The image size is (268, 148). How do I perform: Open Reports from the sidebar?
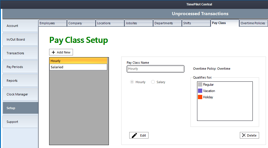pos(20,81)
